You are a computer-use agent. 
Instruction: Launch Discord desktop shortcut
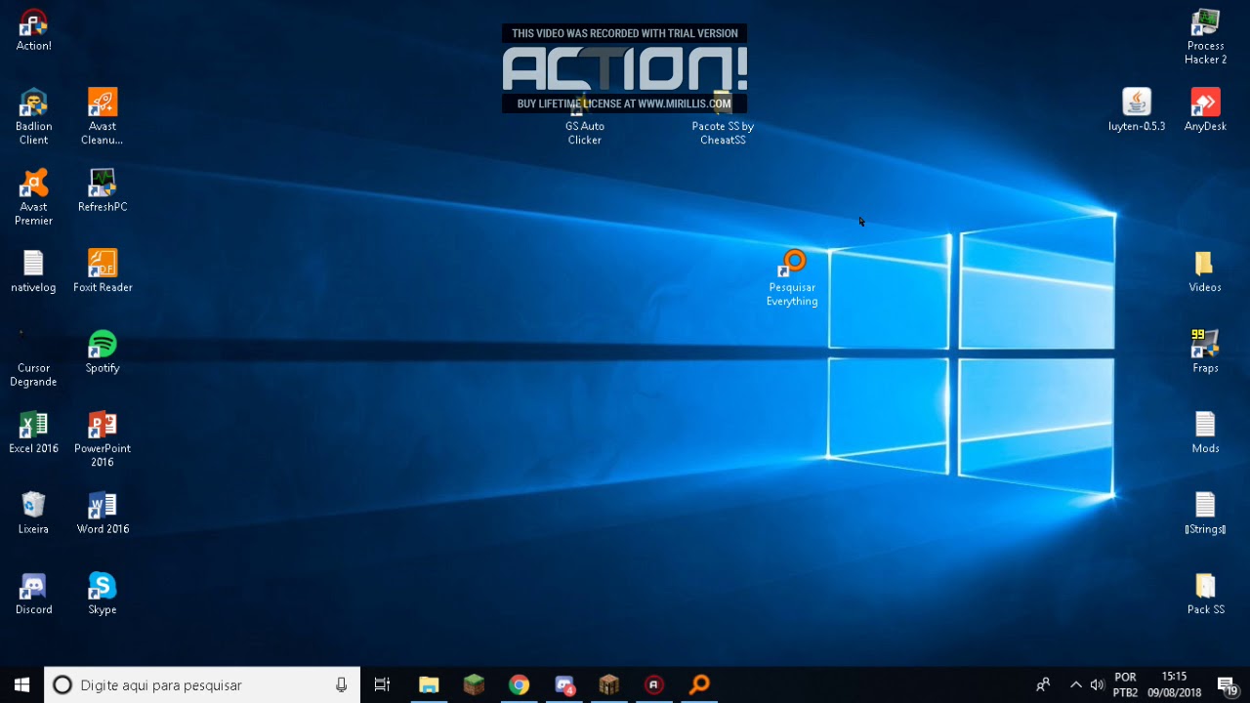33,593
